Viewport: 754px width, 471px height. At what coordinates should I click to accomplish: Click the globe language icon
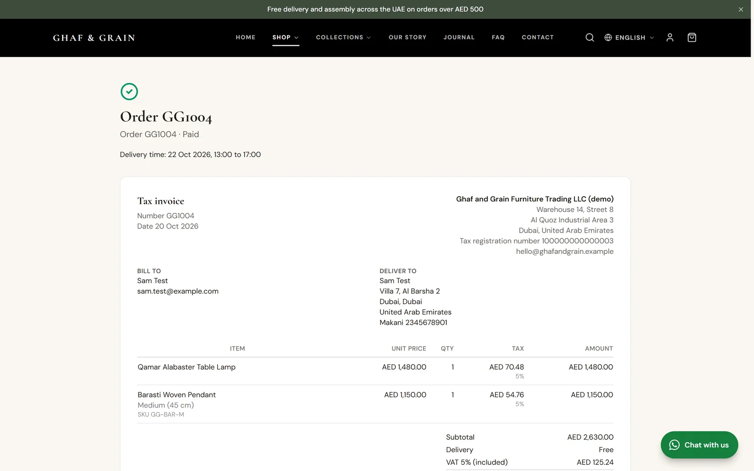click(x=608, y=38)
